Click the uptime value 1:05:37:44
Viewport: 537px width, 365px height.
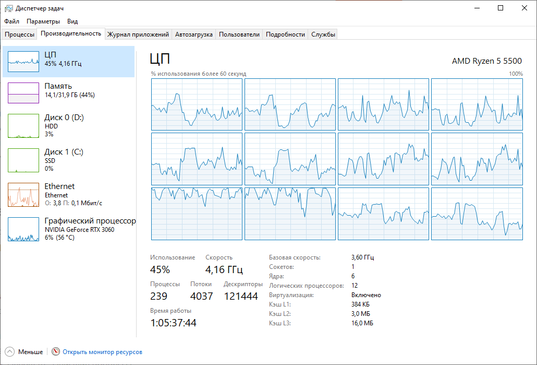click(x=173, y=323)
